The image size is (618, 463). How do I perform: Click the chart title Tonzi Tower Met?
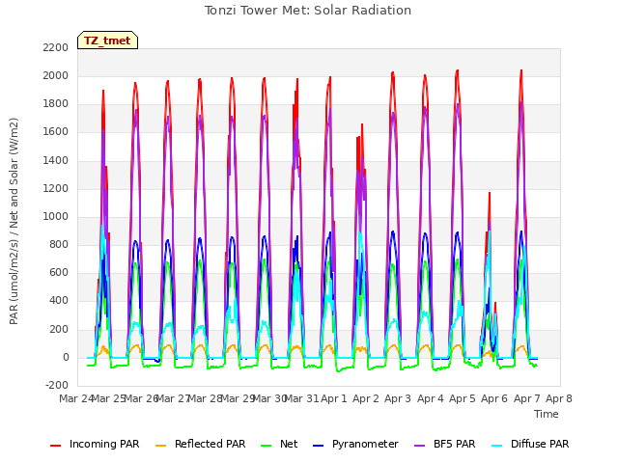click(308, 11)
